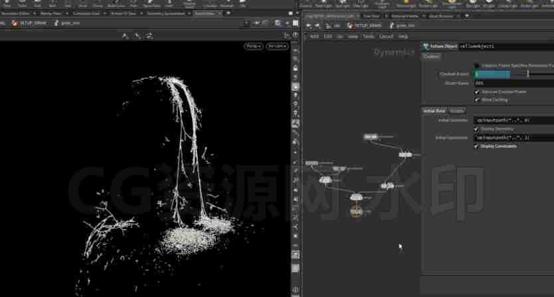Click the Initial Geometry expression field

click(x=513, y=120)
